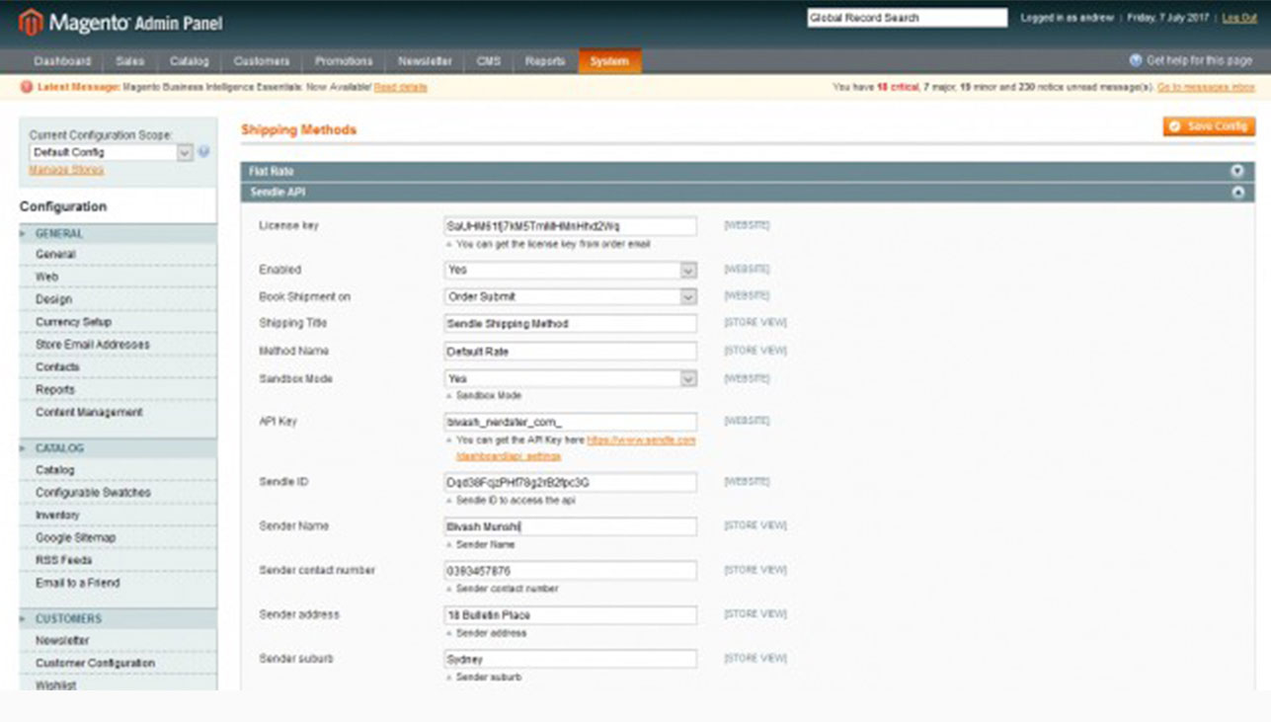Click the Log Out link

tap(1238, 18)
